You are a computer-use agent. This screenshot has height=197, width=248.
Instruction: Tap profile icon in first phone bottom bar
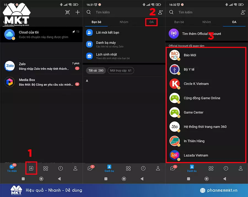click(x=75, y=168)
